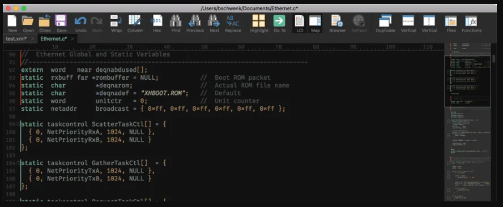Viewport: 503px width, 207px height.
Task: Click "Ethernet Global and Static Variables" comment
Action: (x=103, y=54)
